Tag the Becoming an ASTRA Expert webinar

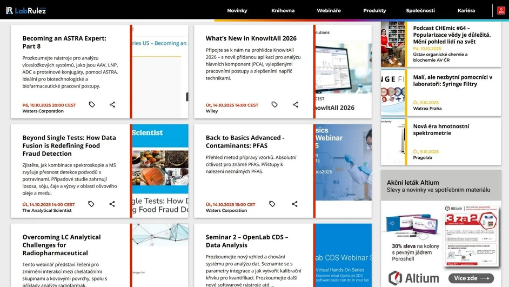pyautogui.click(x=92, y=104)
